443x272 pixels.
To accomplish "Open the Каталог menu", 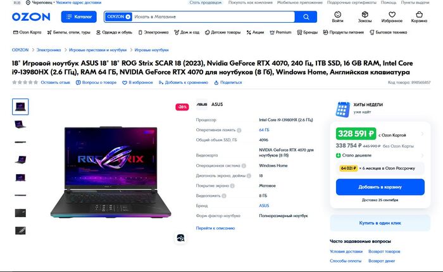I will pyautogui.click(x=79, y=17).
